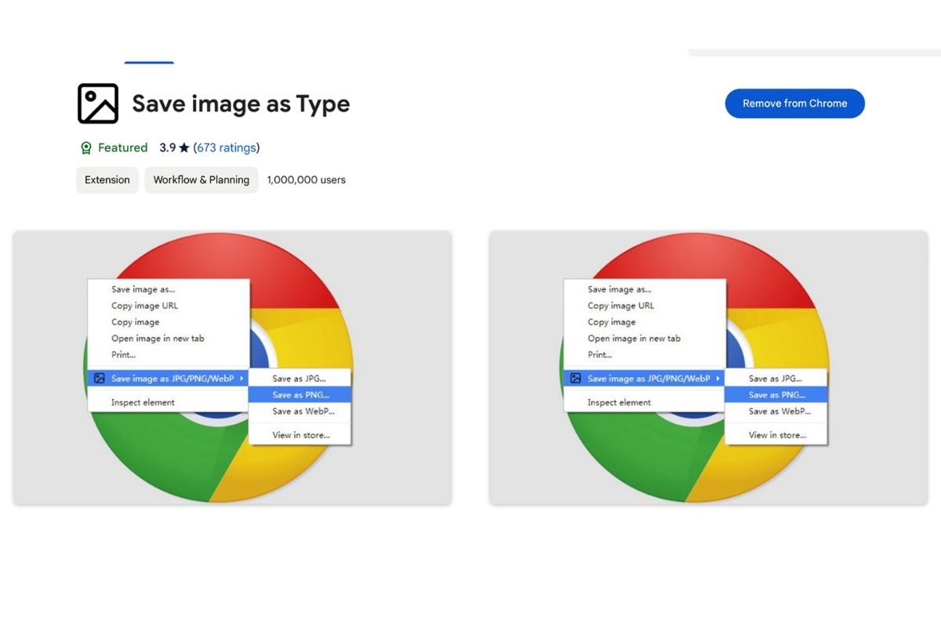Click the Extension category chip

click(107, 179)
